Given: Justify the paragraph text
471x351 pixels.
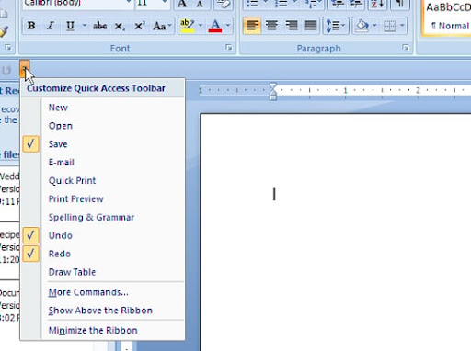Looking at the screenshot, I should 311,26.
